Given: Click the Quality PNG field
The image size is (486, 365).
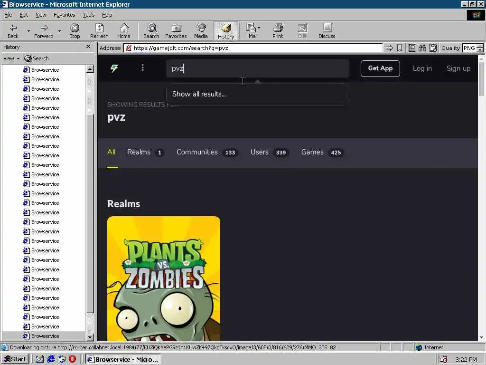Looking at the screenshot, I should pyautogui.click(x=469, y=48).
